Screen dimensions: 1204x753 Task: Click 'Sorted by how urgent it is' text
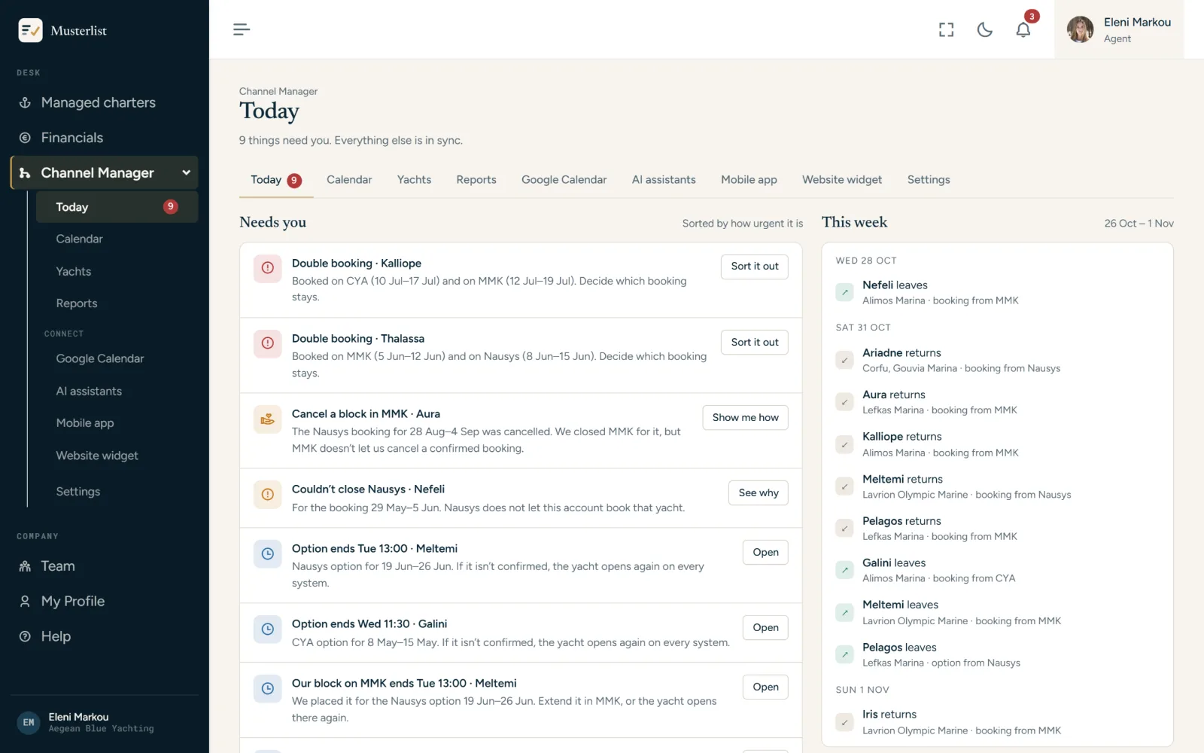pos(743,224)
